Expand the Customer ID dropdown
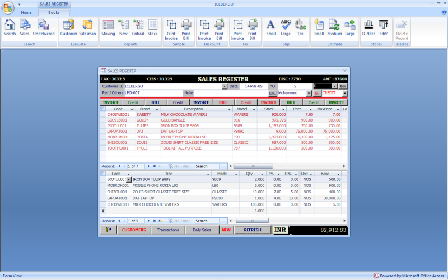 (225, 86)
